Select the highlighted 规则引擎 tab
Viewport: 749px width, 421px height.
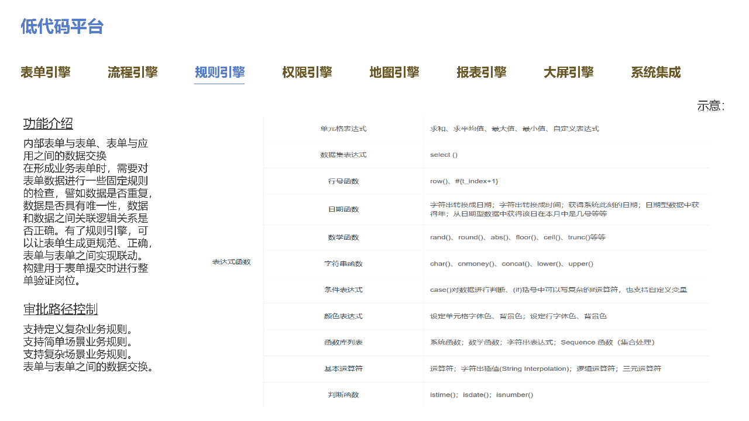tap(219, 73)
